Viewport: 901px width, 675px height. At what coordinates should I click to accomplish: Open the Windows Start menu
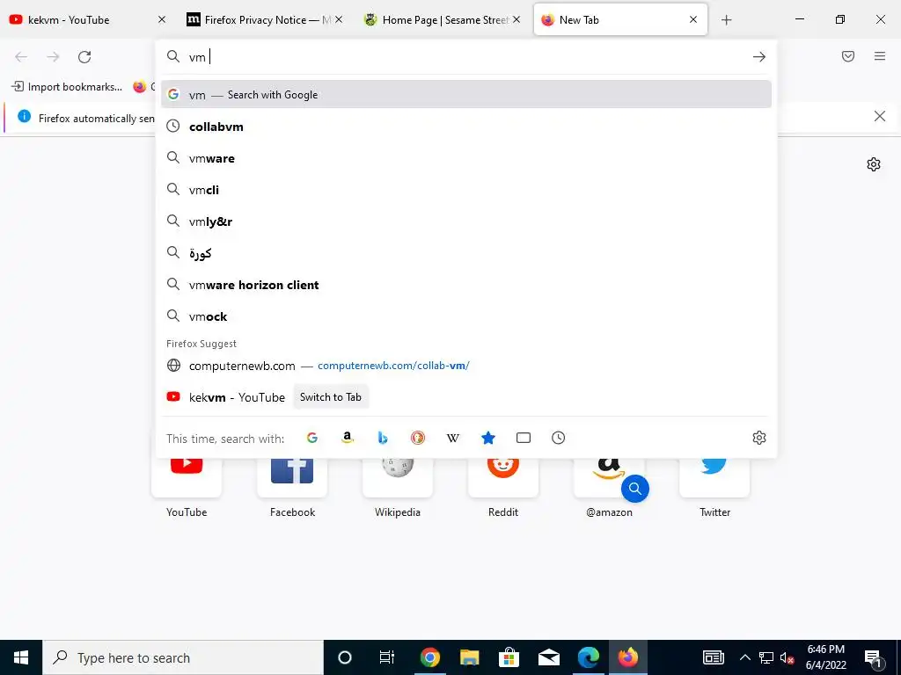tap(21, 657)
